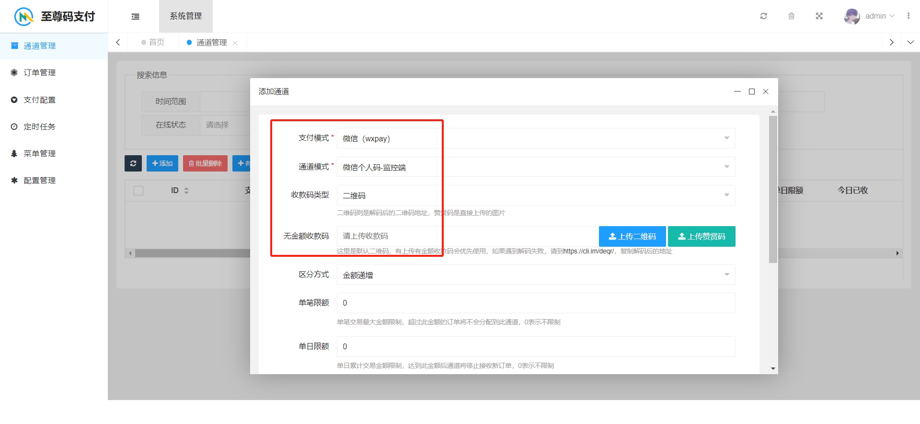Click dark refresh button above the table

click(133, 163)
